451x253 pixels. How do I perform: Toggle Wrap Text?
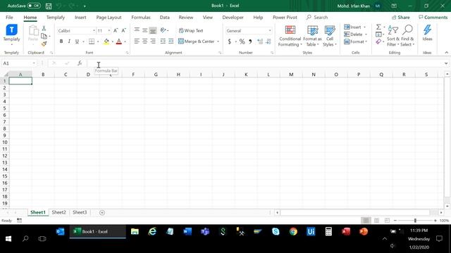[x=191, y=30]
